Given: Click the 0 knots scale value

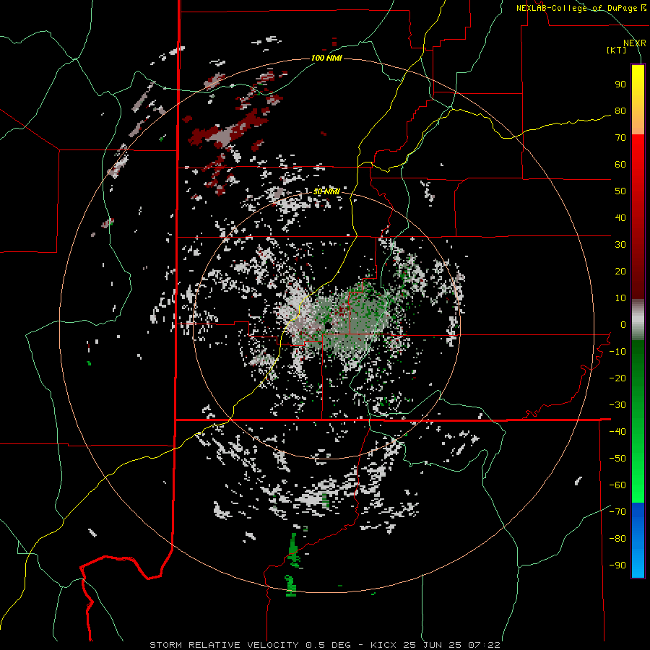Looking at the screenshot, I should (623, 325).
